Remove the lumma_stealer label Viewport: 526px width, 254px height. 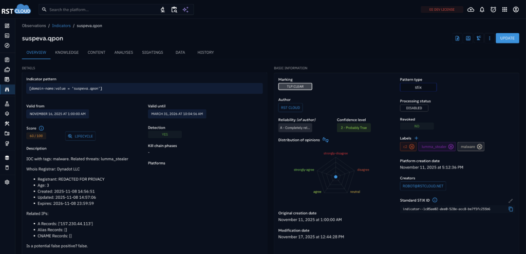pos(450,146)
